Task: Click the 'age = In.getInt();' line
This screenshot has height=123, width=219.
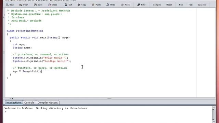Action: pos(27,71)
